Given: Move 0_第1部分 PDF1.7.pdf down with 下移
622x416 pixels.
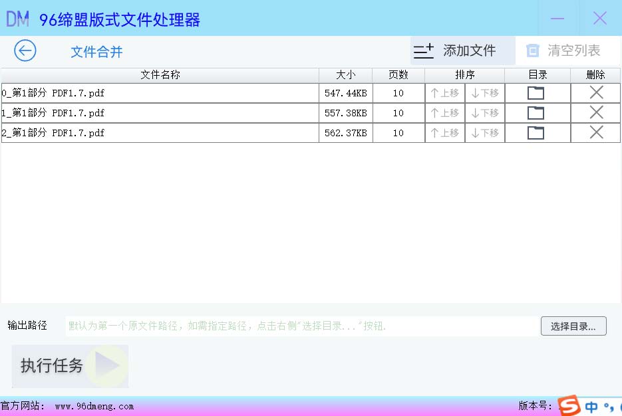Looking at the screenshot, I should pyautogui.click(x=485, y=93).
